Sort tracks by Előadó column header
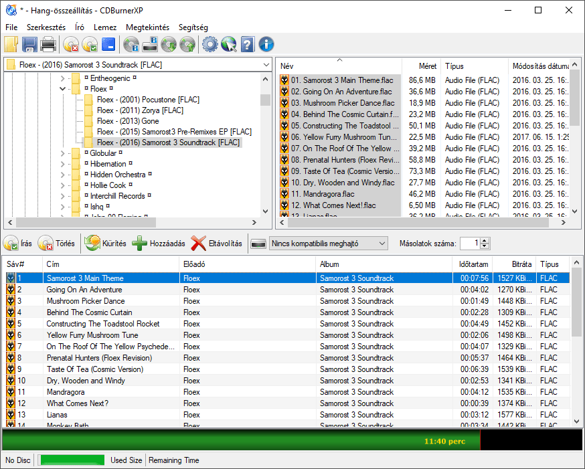The width and height of the screenshot is (585, 469). click(x=248, y=264)
